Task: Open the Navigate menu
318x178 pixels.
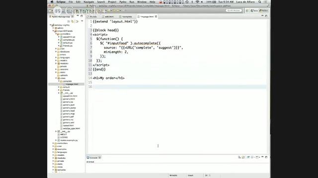Action: tap(88, 2)
